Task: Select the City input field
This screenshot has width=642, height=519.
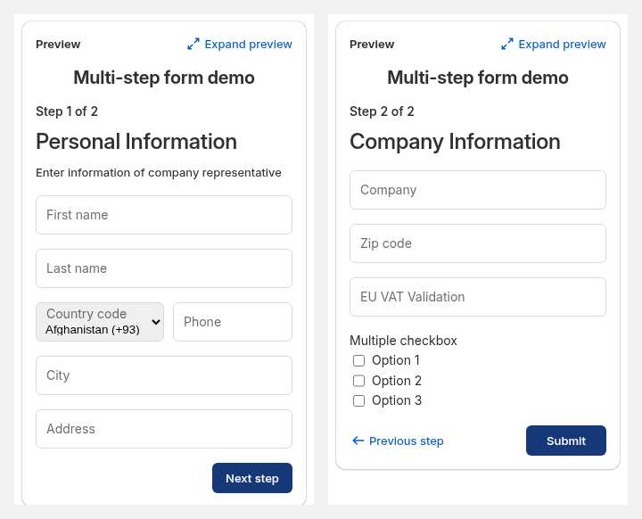Action: coord(164,375)
